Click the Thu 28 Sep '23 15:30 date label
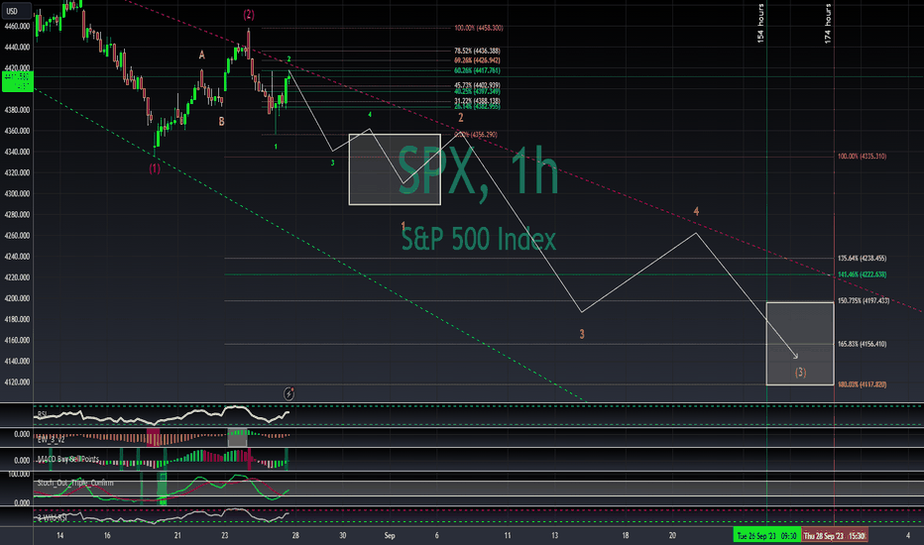The height and width of the screenshot is (545, 924). tap(835, 535)
